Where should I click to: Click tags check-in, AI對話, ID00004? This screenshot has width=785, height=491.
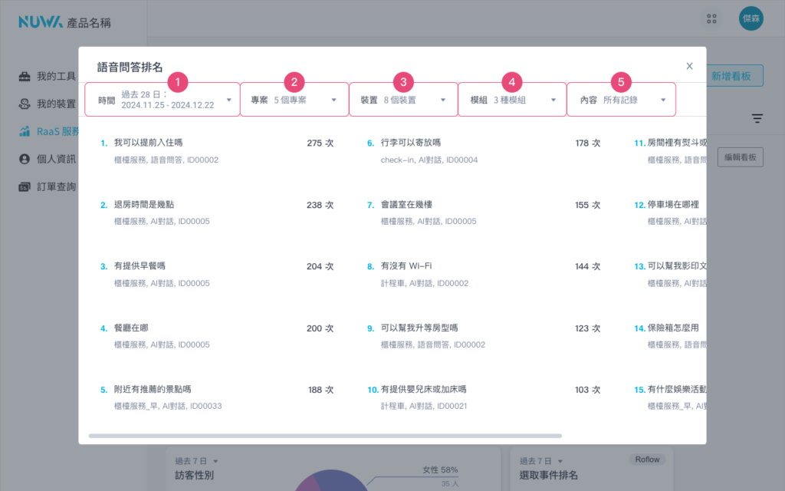pyautogui.click(x=429, y=160)
